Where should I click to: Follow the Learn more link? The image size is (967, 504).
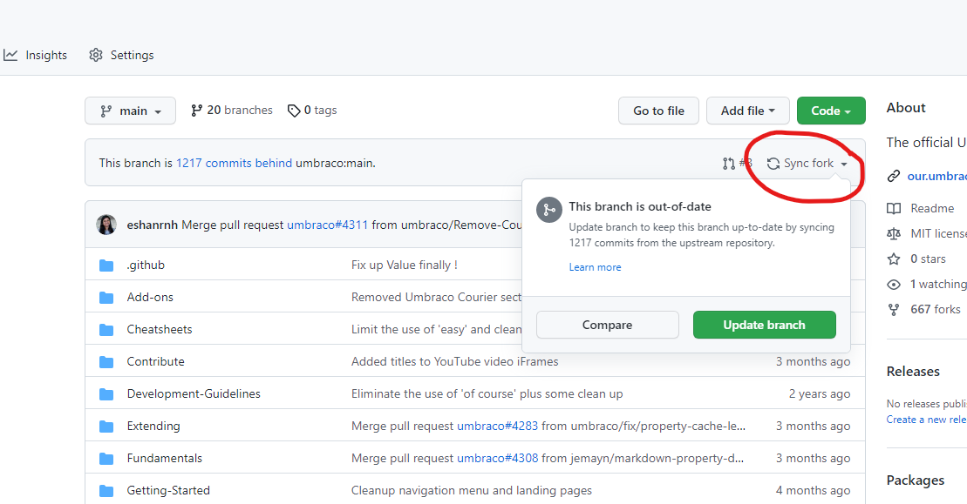pos(595,267)
